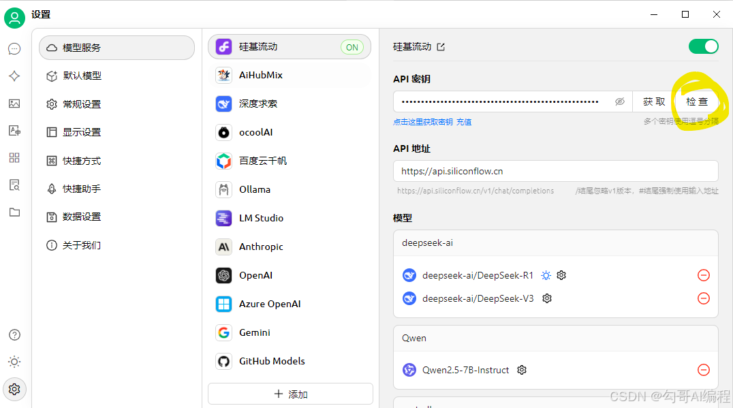The width and height of the screenshot is (733, 408).
Task: Select the Gemini provider
Action: [290, 332]
